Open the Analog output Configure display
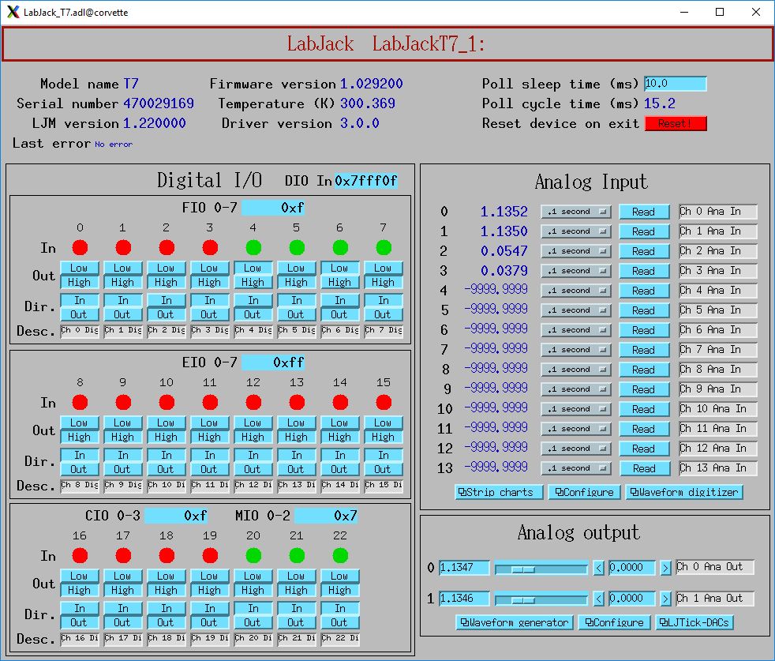Image resolution: width=775 pixels, height=661 pixels. pos(614,622)
